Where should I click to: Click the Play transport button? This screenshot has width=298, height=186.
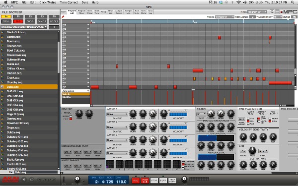pos(163,181)
